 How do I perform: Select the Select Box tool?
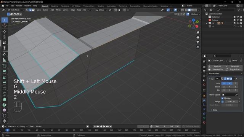point(5,20)
